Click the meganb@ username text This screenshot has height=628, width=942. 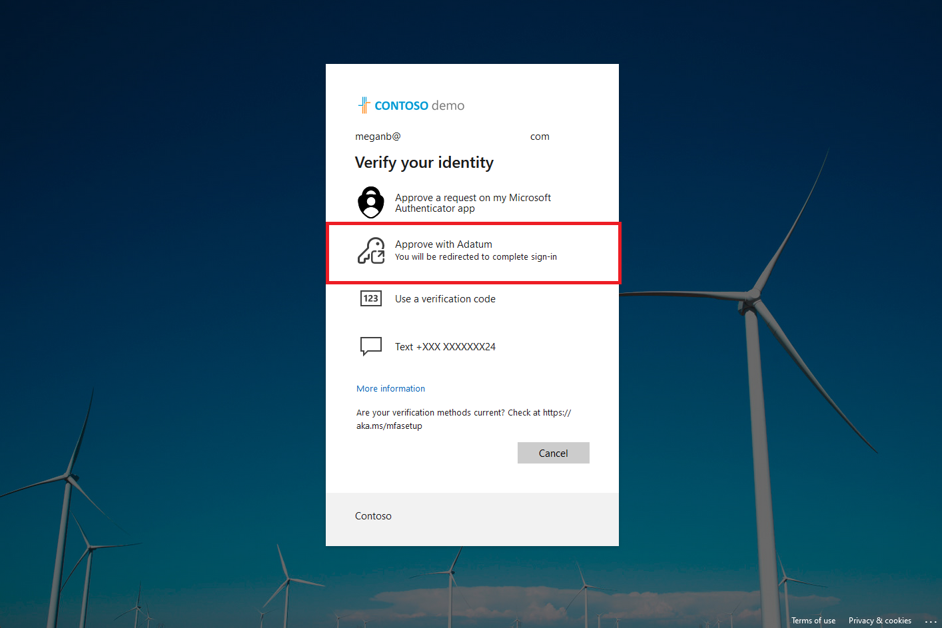[x=378, y=136]
